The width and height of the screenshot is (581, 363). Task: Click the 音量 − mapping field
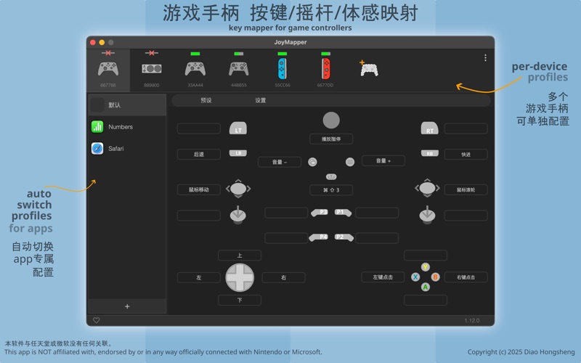pyautogui.click(x=280, y=162)
